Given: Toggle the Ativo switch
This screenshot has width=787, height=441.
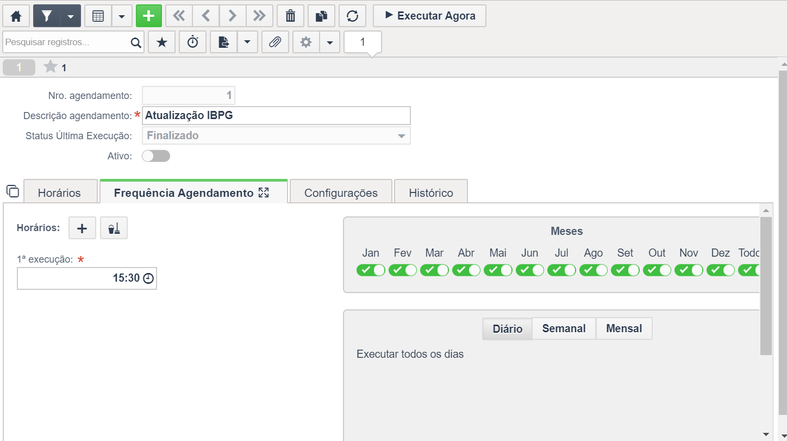Looking at the screenshot, I should (x=156, y=156).
